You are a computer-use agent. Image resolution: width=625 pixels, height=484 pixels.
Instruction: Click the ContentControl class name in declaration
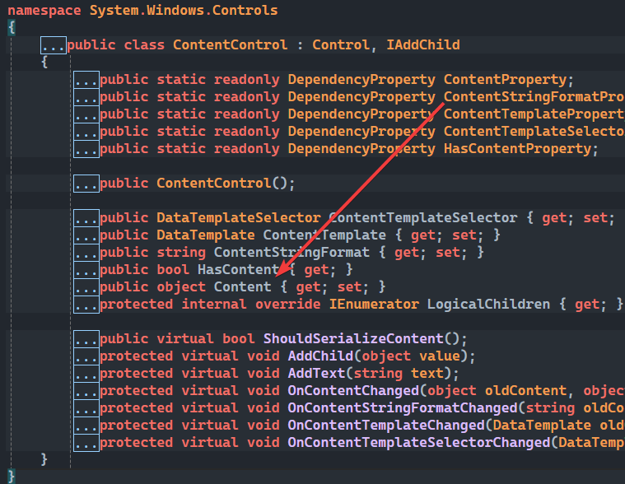(230, 45)
